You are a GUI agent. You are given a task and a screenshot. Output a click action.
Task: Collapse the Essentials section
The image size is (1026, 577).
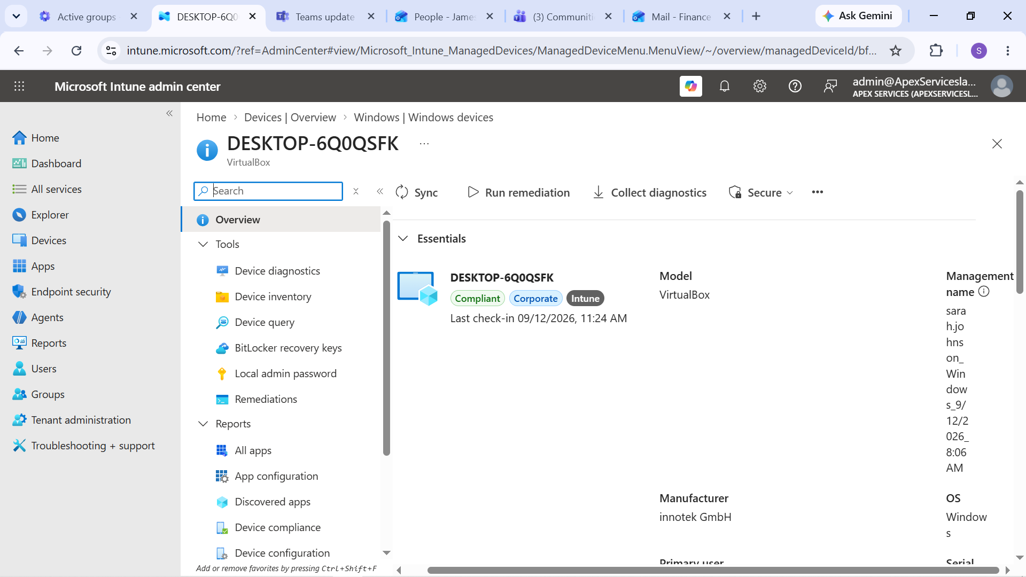click(403, 238)
